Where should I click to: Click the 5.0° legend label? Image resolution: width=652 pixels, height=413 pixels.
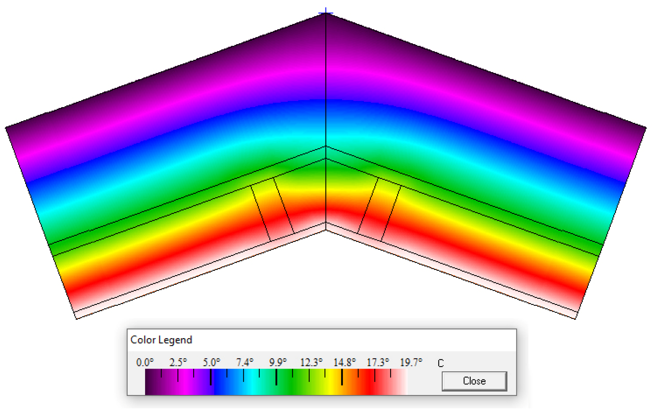click(212, 362)
